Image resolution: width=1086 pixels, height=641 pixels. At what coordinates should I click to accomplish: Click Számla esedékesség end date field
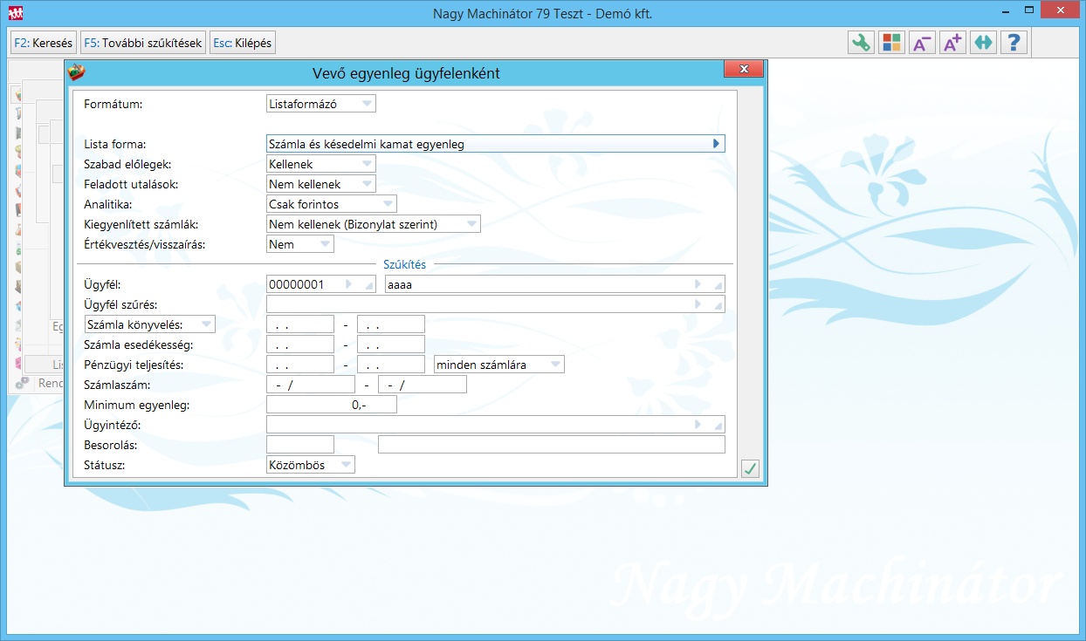[x=391, y=344]
